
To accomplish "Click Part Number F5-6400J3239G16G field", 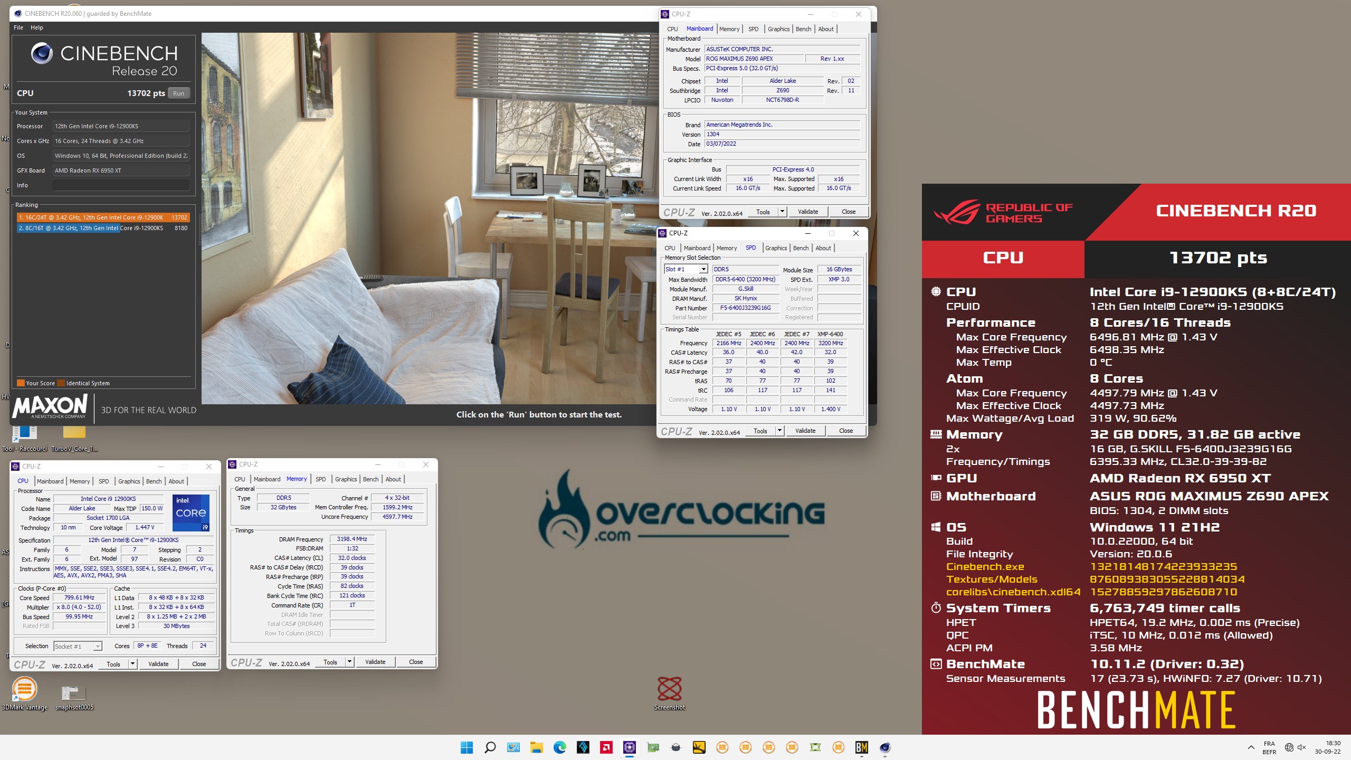I will click(x=745, y=308).
